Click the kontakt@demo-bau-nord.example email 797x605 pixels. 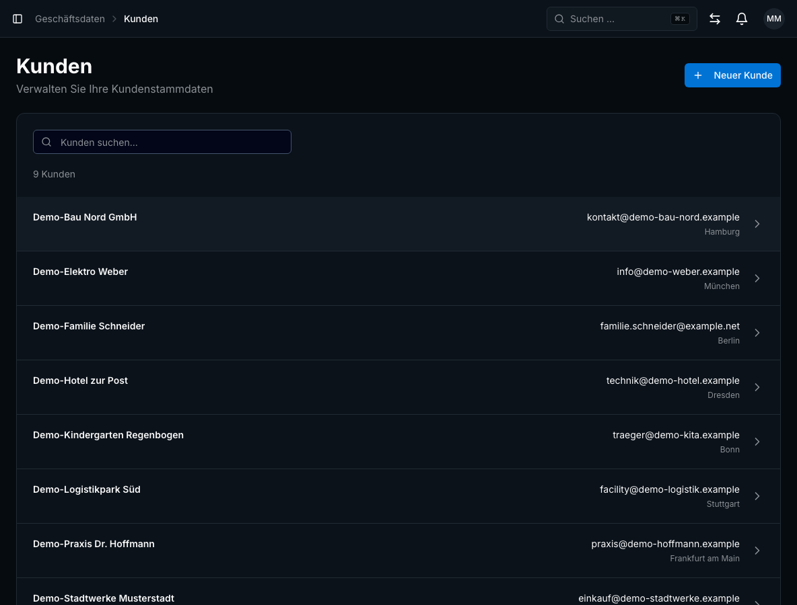point(663,217)
